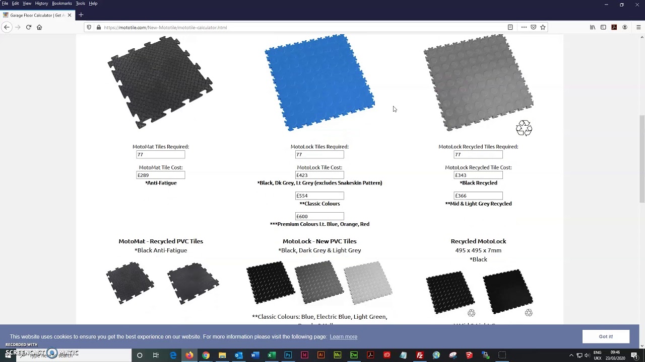Launch Microsoft Edge from taskbar
This screenshot has height=362, width=645.
(173, 355)
